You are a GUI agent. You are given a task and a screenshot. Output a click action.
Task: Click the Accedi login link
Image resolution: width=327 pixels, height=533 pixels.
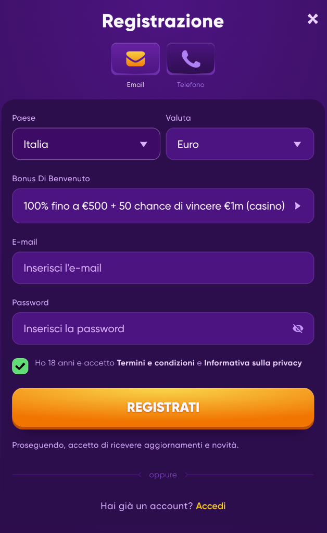210,505
